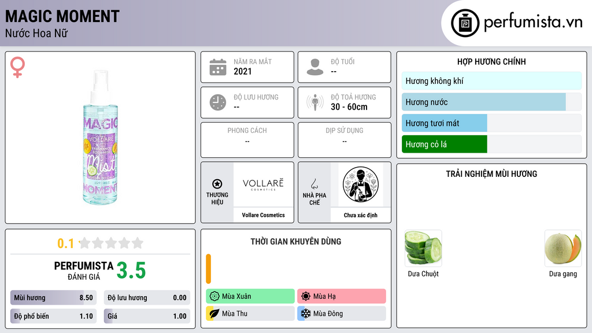This screenshot has width=592, height=333.
Task: Select the Hương nước accord bar
Action: (x=491, y=102)
